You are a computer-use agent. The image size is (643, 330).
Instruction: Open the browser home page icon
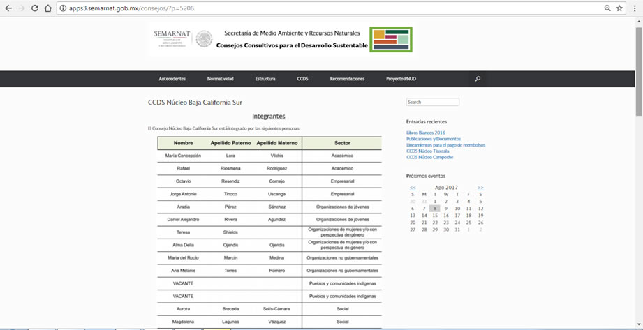point(48,8)
